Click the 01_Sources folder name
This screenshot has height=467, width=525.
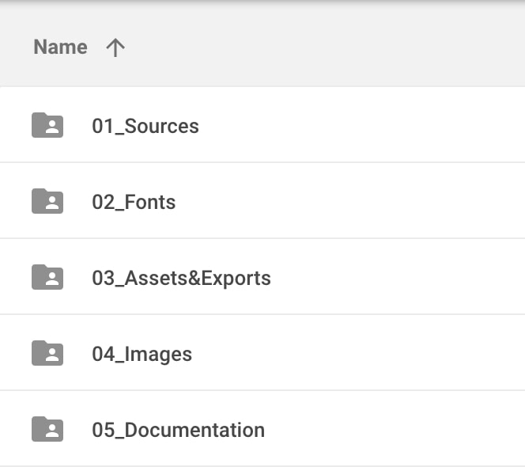[x=145, y=126]
